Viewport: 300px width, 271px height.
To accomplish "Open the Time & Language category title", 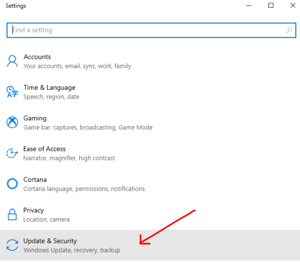I will (49, 88).
